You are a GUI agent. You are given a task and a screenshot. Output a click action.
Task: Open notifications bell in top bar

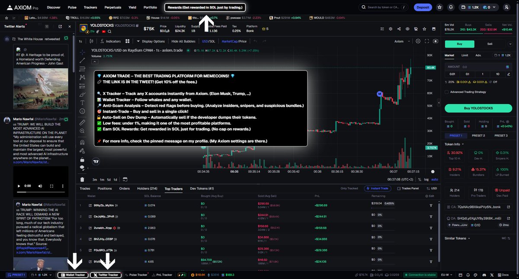point(451,7)
